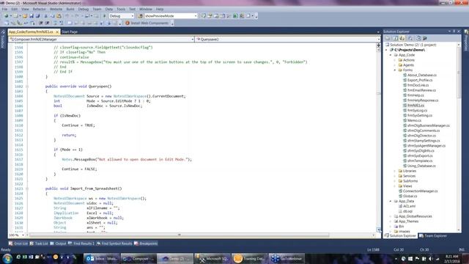Image resolution: width=469 pixels, height=264 pixels.
Task: Open the Error List tab
Action: click(18, 243)
